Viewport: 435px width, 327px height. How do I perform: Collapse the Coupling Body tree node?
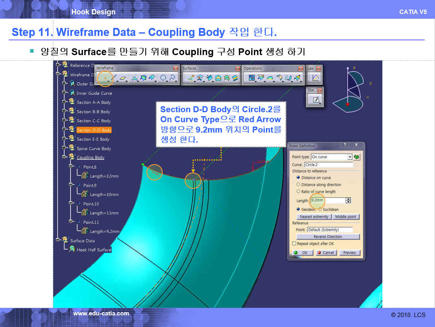[65, 157]
